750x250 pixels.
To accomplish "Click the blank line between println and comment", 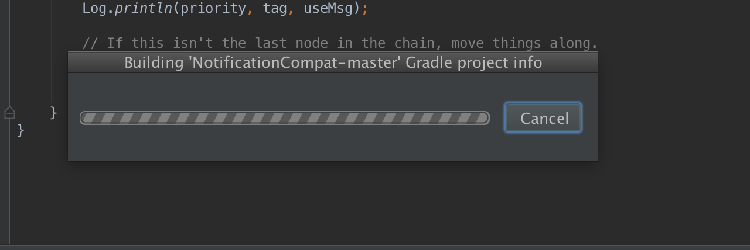I will 340,26.
